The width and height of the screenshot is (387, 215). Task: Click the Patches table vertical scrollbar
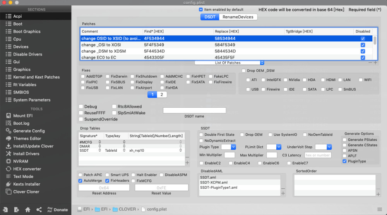(x=375, y=40)
